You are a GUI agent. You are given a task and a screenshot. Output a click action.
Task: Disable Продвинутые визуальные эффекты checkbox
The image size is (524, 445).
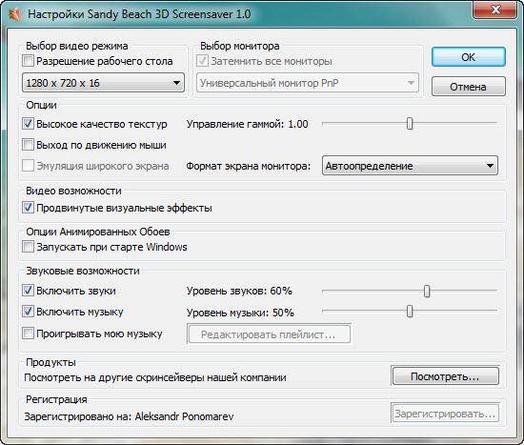[x=28, y=208]
